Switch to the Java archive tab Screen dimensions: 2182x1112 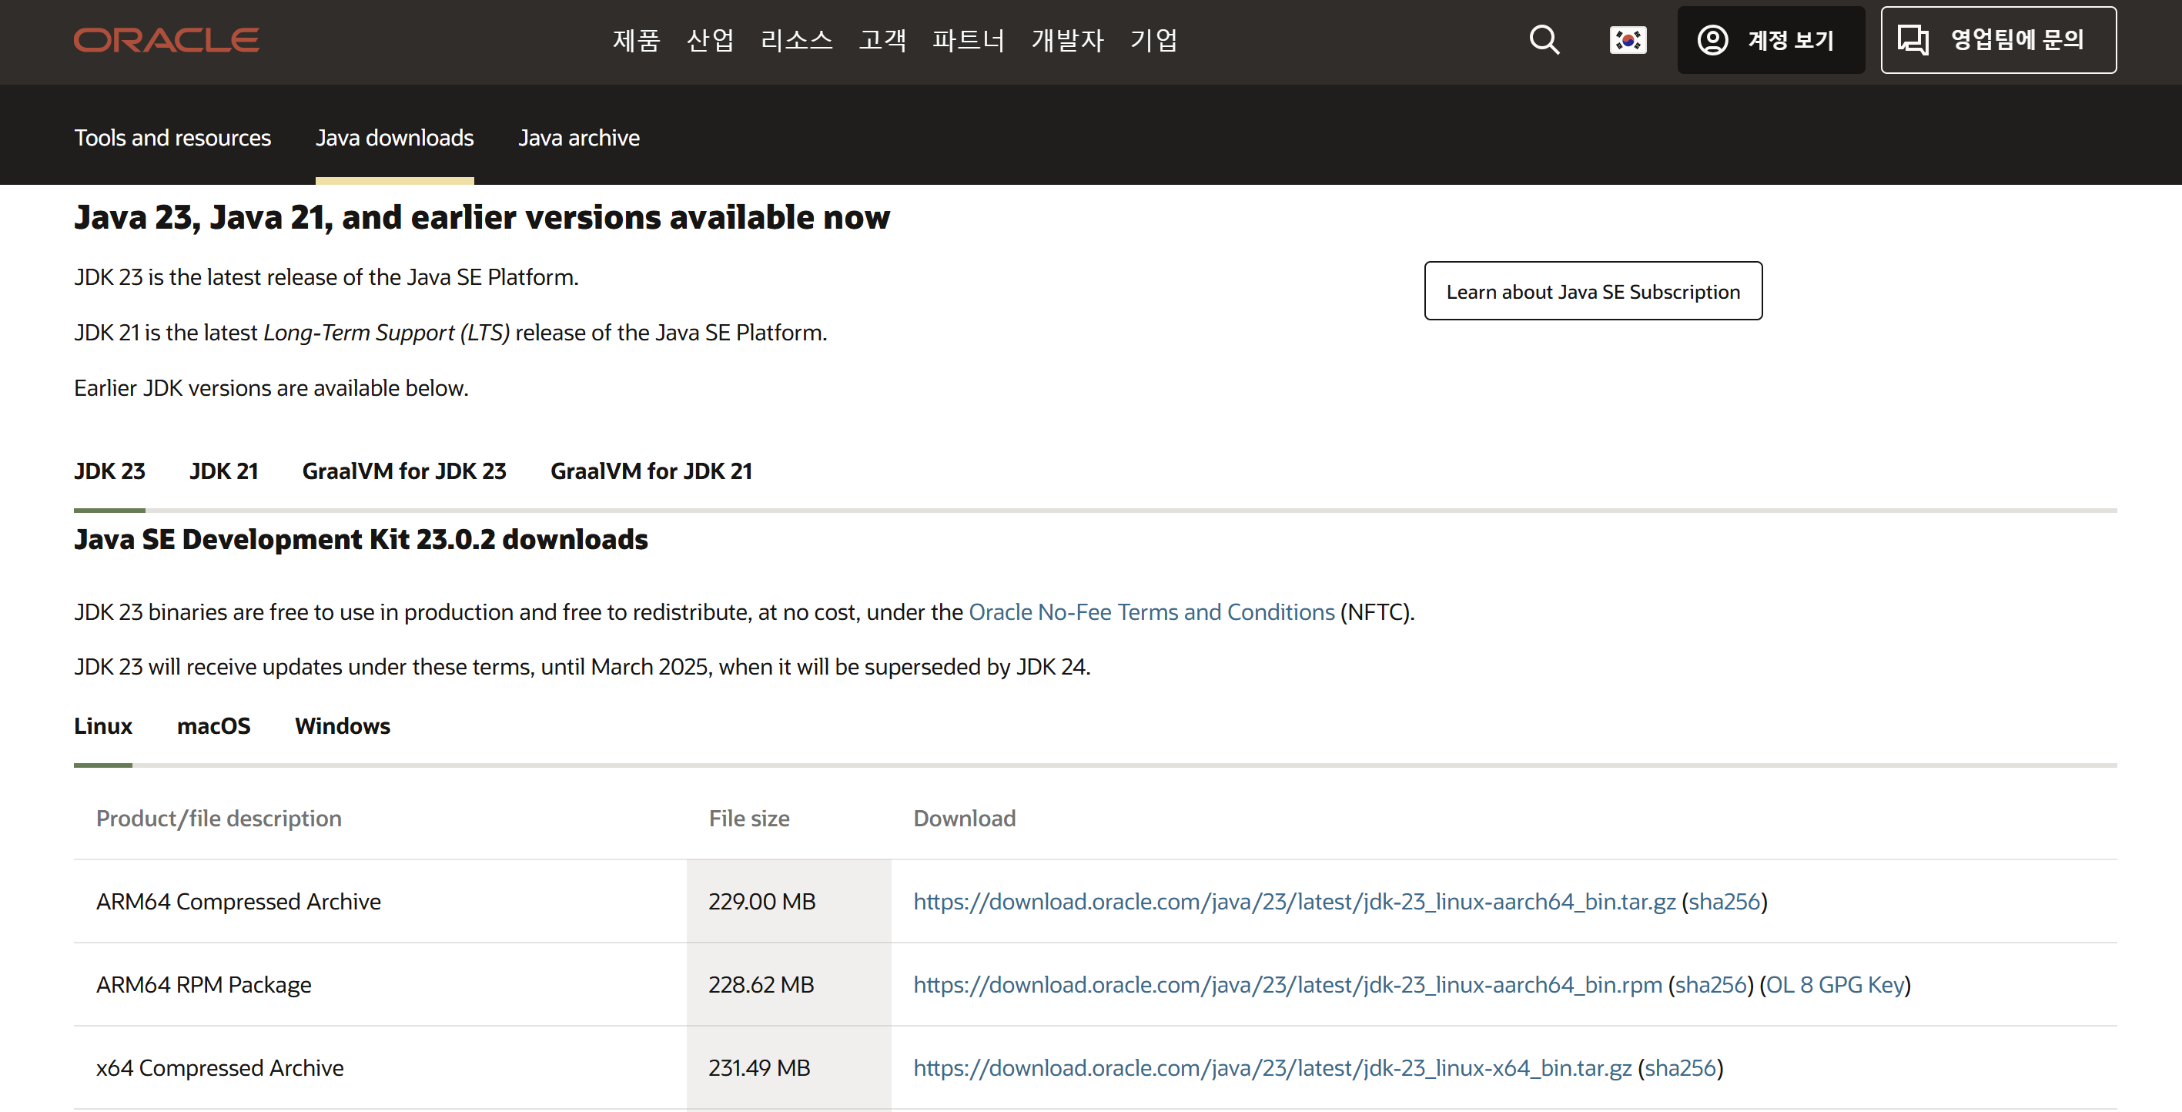578,137
